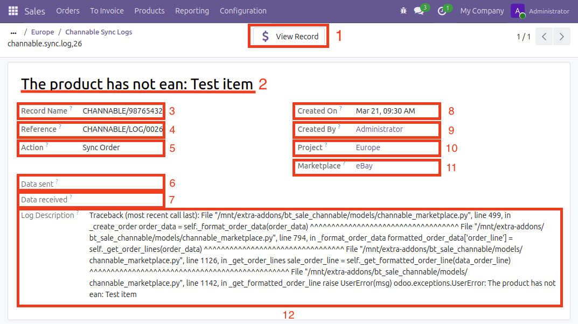578x324 pixels.
Task: Open the eBay marketplace link
Action: 364,166
